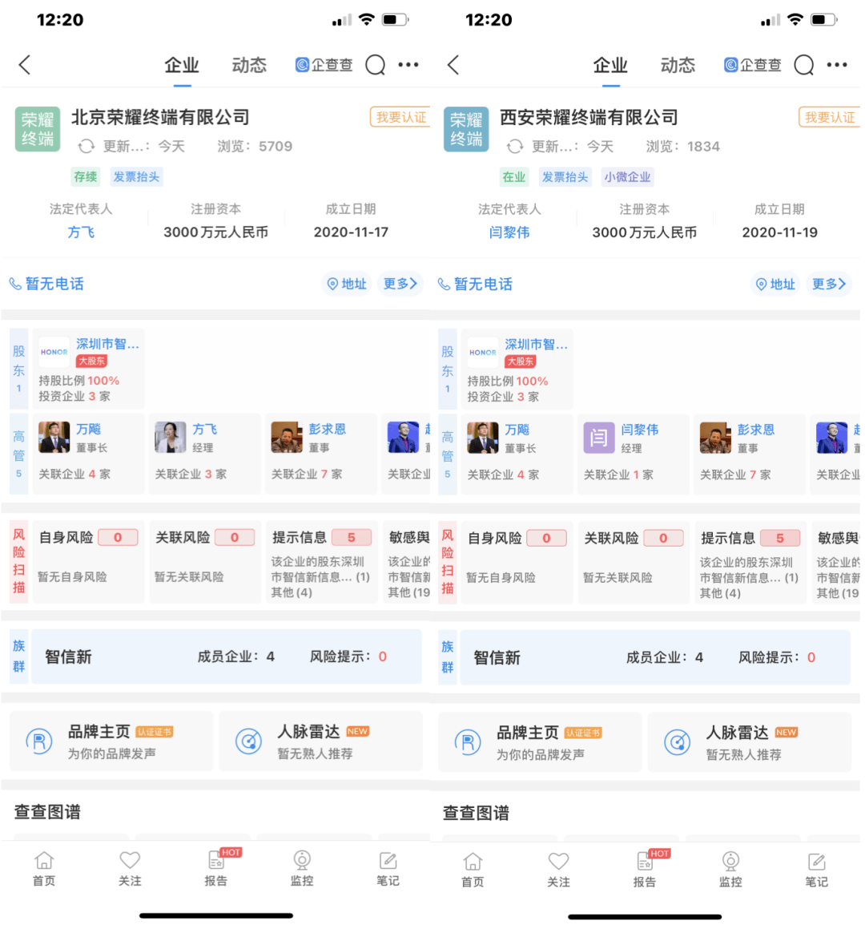The height and width of the screenshot is (933, 865).
Task: Open search on the 西安荣耀终端 page
Action: point(804,65)
